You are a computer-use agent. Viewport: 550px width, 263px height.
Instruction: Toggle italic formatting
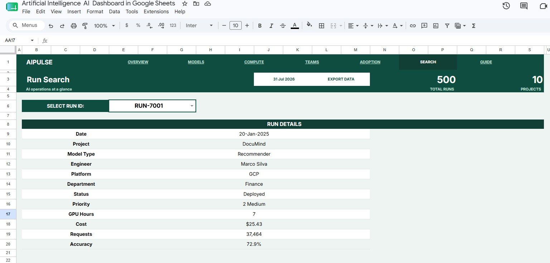coord(271,26)
